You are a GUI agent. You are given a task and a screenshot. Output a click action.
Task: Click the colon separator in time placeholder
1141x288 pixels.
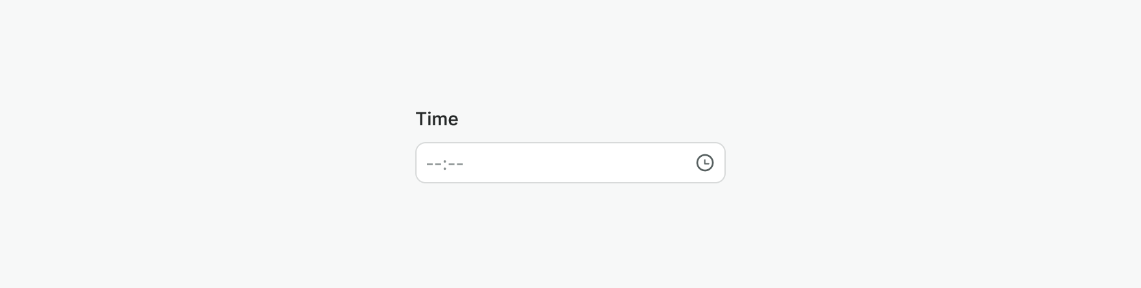[445, 163]
